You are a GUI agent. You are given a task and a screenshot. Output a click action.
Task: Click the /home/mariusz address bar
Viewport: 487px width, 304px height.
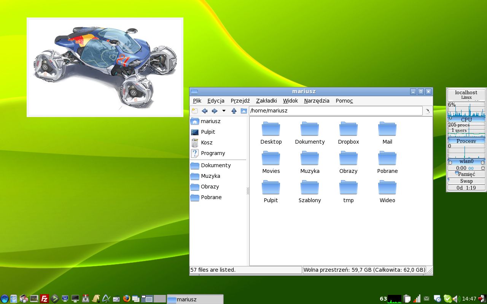pyautogui.click(x=336, y=111)
